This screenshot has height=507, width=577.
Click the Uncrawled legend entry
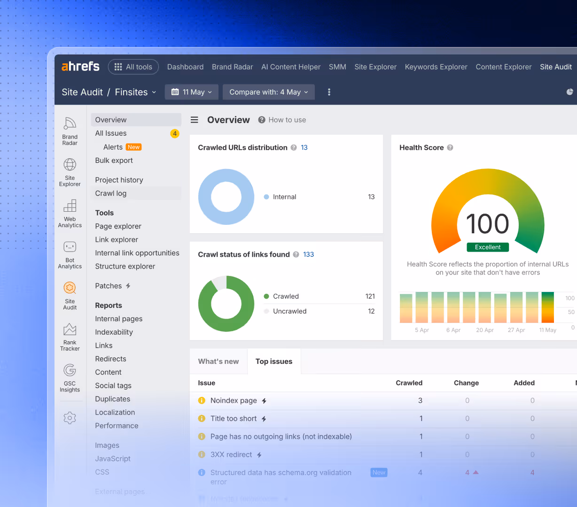click(x=289, y=311)
